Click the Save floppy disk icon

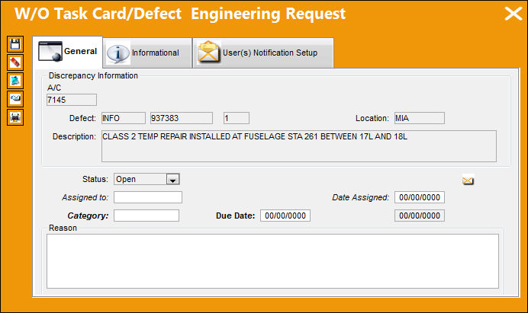[x=15, y=44]
